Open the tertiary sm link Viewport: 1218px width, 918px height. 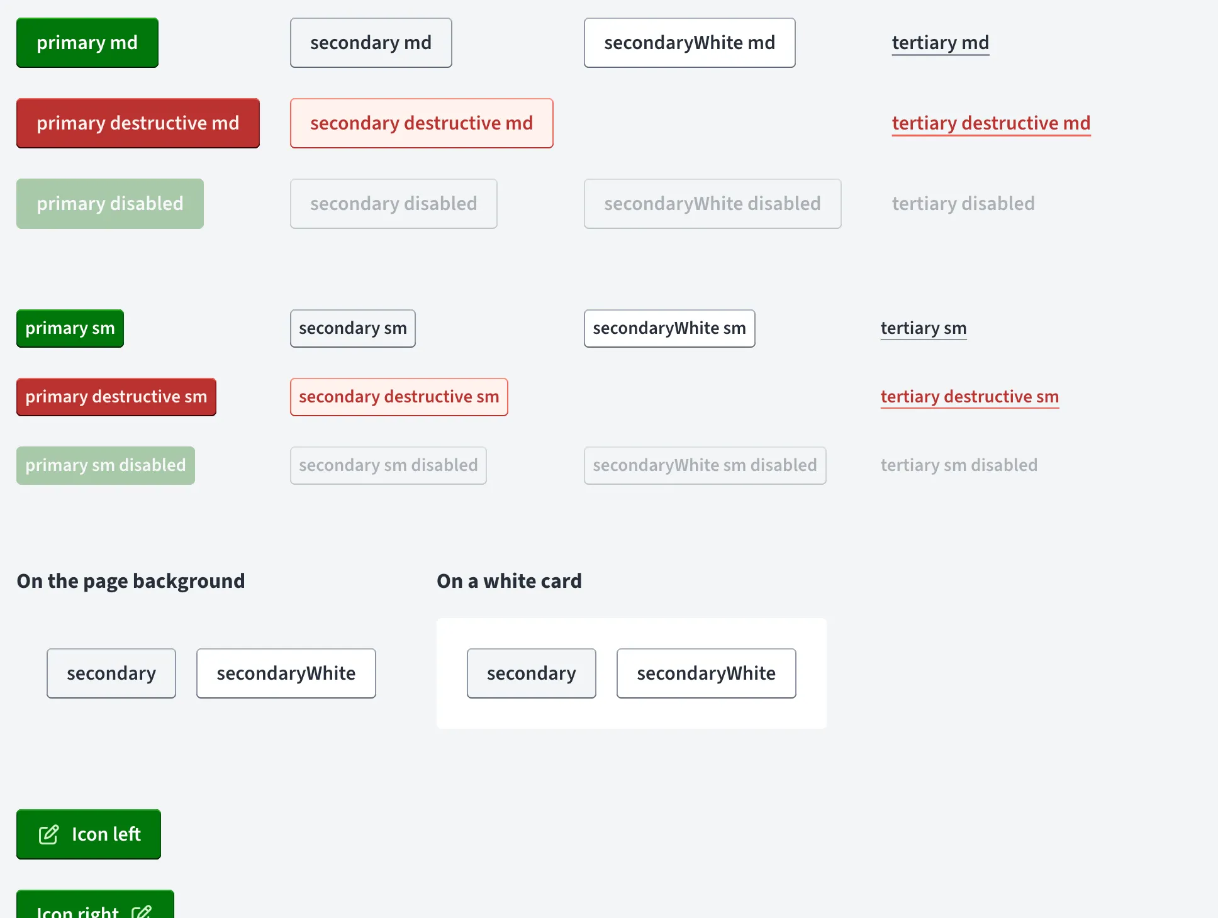(924, 329)
